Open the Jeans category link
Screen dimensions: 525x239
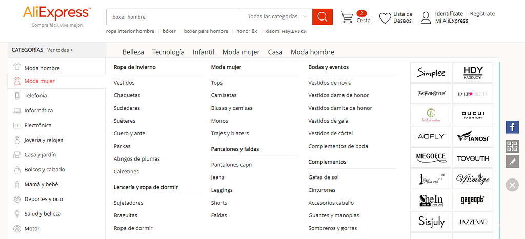click(217, 177)
